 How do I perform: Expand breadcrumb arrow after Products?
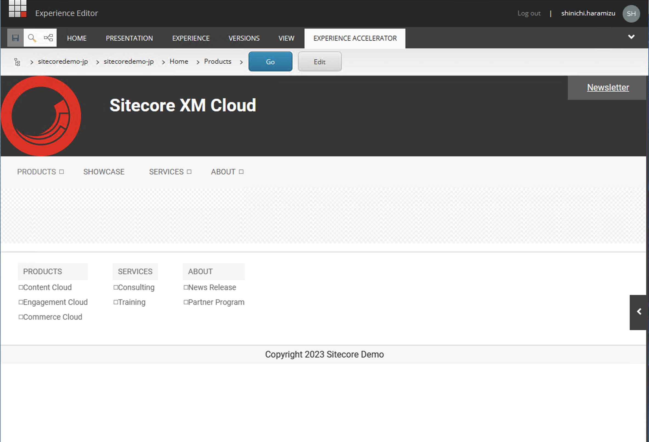click(x=241, y=62)
